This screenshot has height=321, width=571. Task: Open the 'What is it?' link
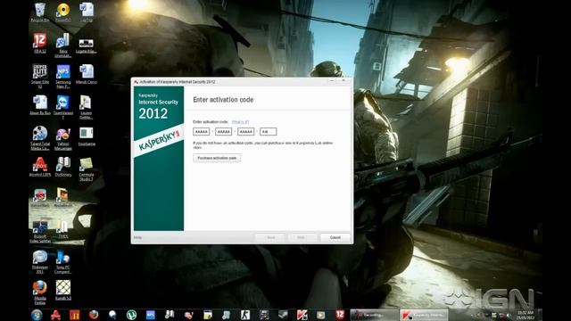(240, 122)
